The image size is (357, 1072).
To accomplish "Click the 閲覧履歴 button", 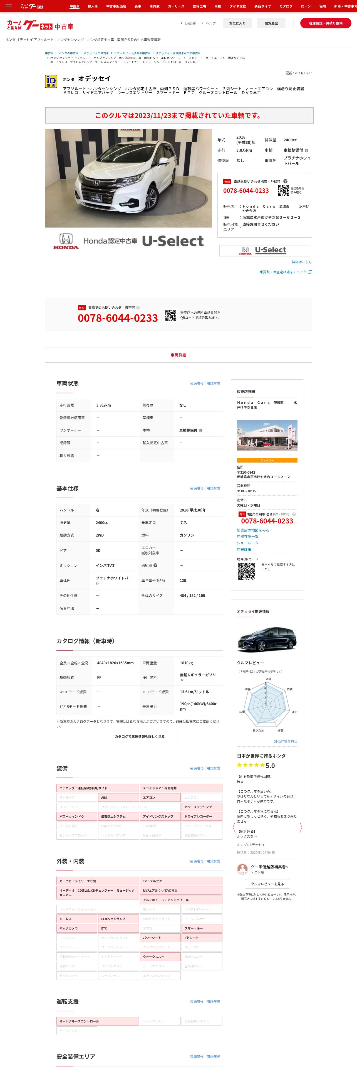I will click(271, 23).
